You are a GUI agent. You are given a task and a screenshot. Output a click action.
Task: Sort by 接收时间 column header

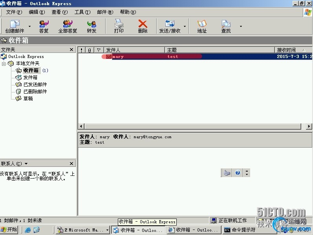click(293, 50)
